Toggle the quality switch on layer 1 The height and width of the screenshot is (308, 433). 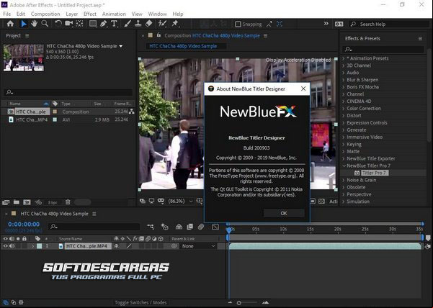pyautogui.click(x=129, y=246)
